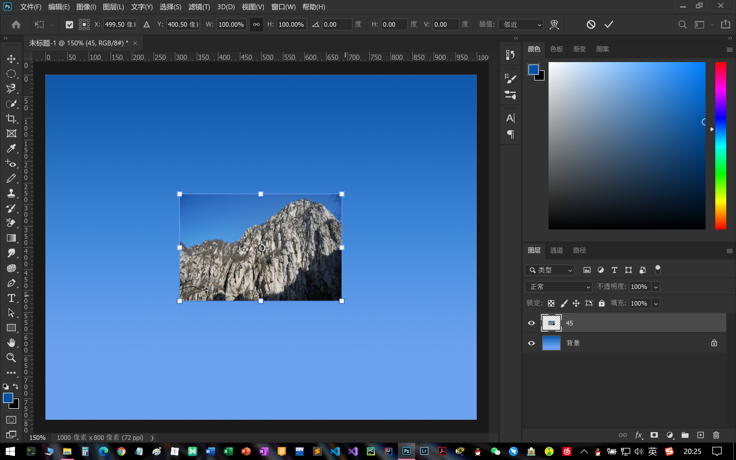The image size is (736, 460).
Task: Open 不透明度 opacity dropdown arrow
Action: 656,287
